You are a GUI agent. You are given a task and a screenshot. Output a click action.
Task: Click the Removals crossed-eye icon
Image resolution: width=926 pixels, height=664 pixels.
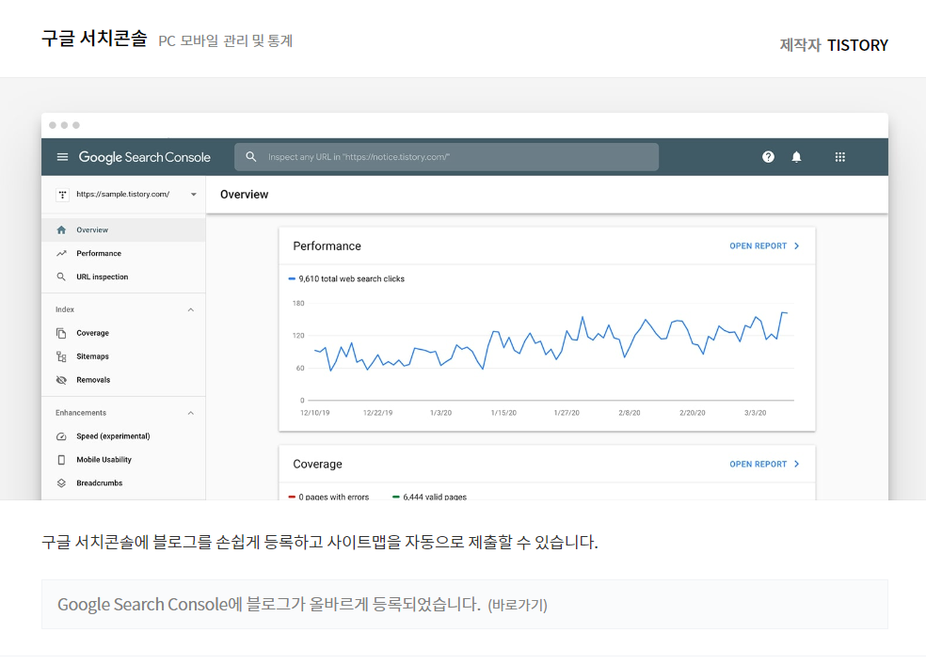(x=61, y=380)
